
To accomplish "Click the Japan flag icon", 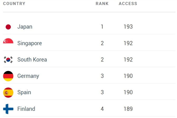I will 8,27.
